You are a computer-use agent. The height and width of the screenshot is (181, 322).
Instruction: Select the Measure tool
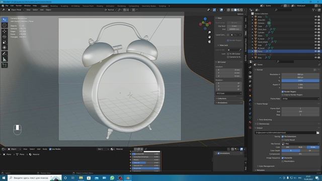(5, 59)
